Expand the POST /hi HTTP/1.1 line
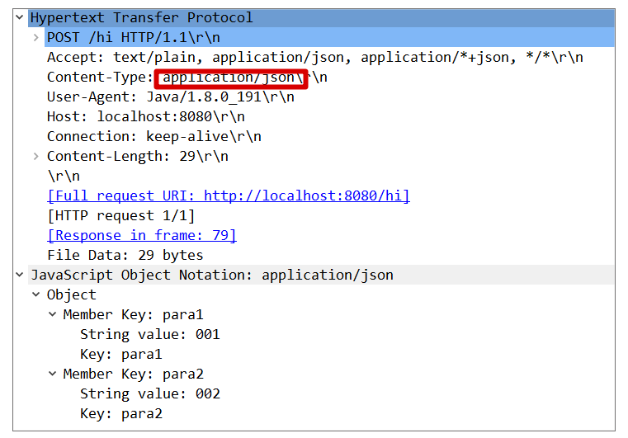Screen dimensions: 628x438 (35, 37)
